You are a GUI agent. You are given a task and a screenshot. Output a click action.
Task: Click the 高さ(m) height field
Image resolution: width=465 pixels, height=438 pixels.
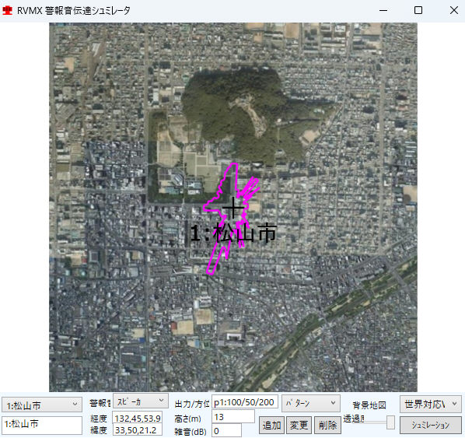point(233,417)
